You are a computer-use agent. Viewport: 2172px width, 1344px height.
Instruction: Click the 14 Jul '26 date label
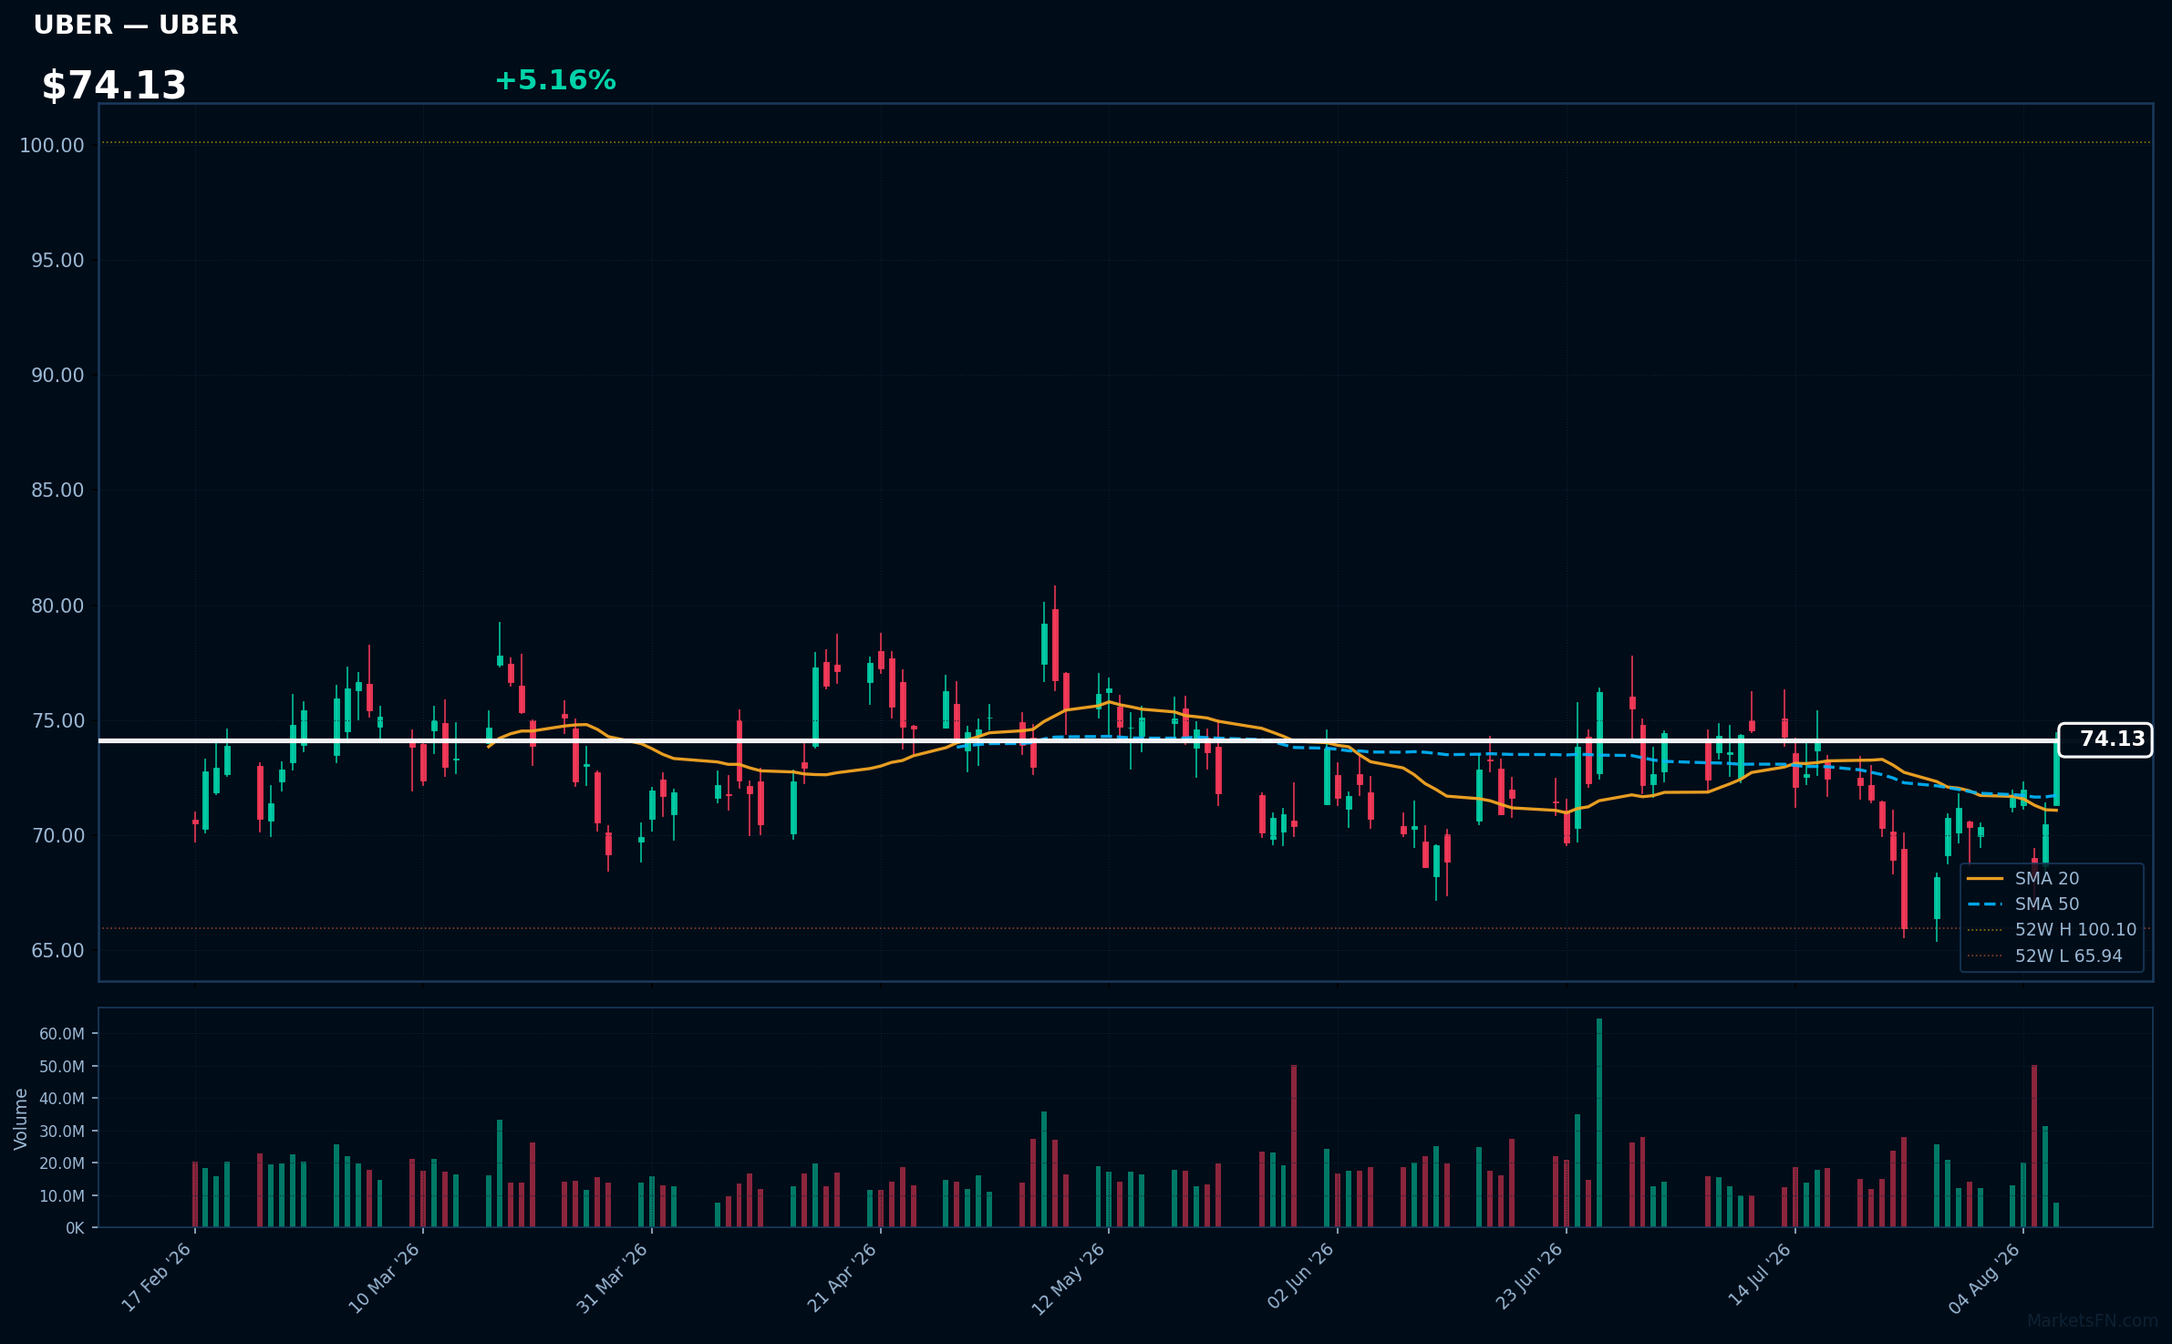[1760, 1275]
